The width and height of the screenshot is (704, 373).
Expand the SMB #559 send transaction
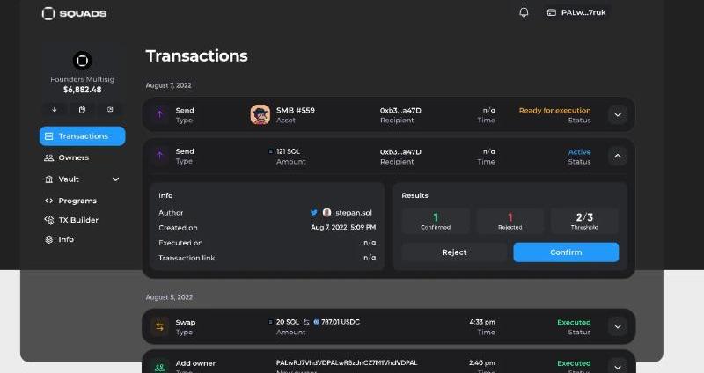pyautogui.click(x=618, y=115)
